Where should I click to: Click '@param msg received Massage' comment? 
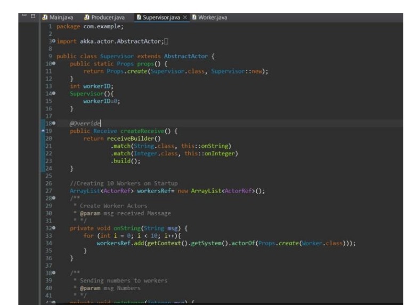tap(125, 213)
